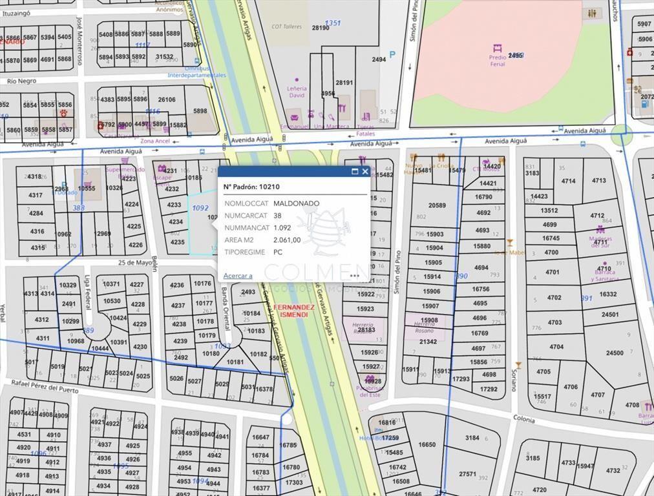Viewport: 654px width, 496px height.
Task: Click the bus stop icon near Omnibus Interdepartamentales
Action: click(197, 61)
